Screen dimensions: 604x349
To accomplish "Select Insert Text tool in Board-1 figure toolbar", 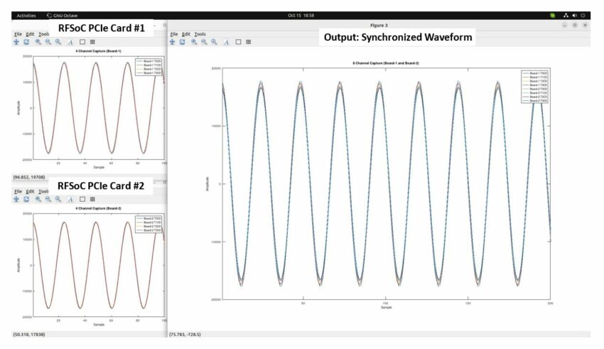I will (70, 41).
